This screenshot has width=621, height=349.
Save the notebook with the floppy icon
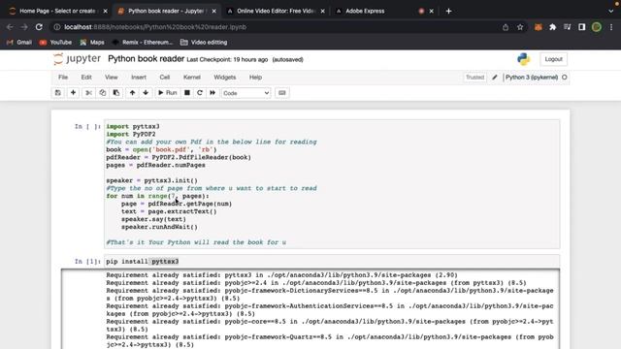(x=58, y=93)
